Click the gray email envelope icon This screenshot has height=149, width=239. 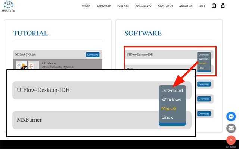click(x=231, y=128)
